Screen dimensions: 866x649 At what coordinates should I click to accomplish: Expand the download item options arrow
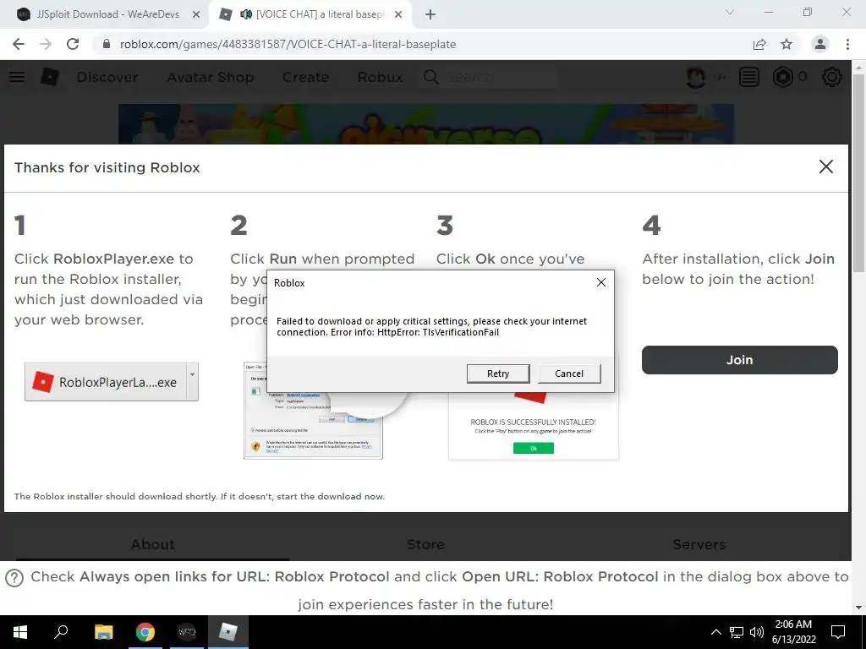click(192, 382)
